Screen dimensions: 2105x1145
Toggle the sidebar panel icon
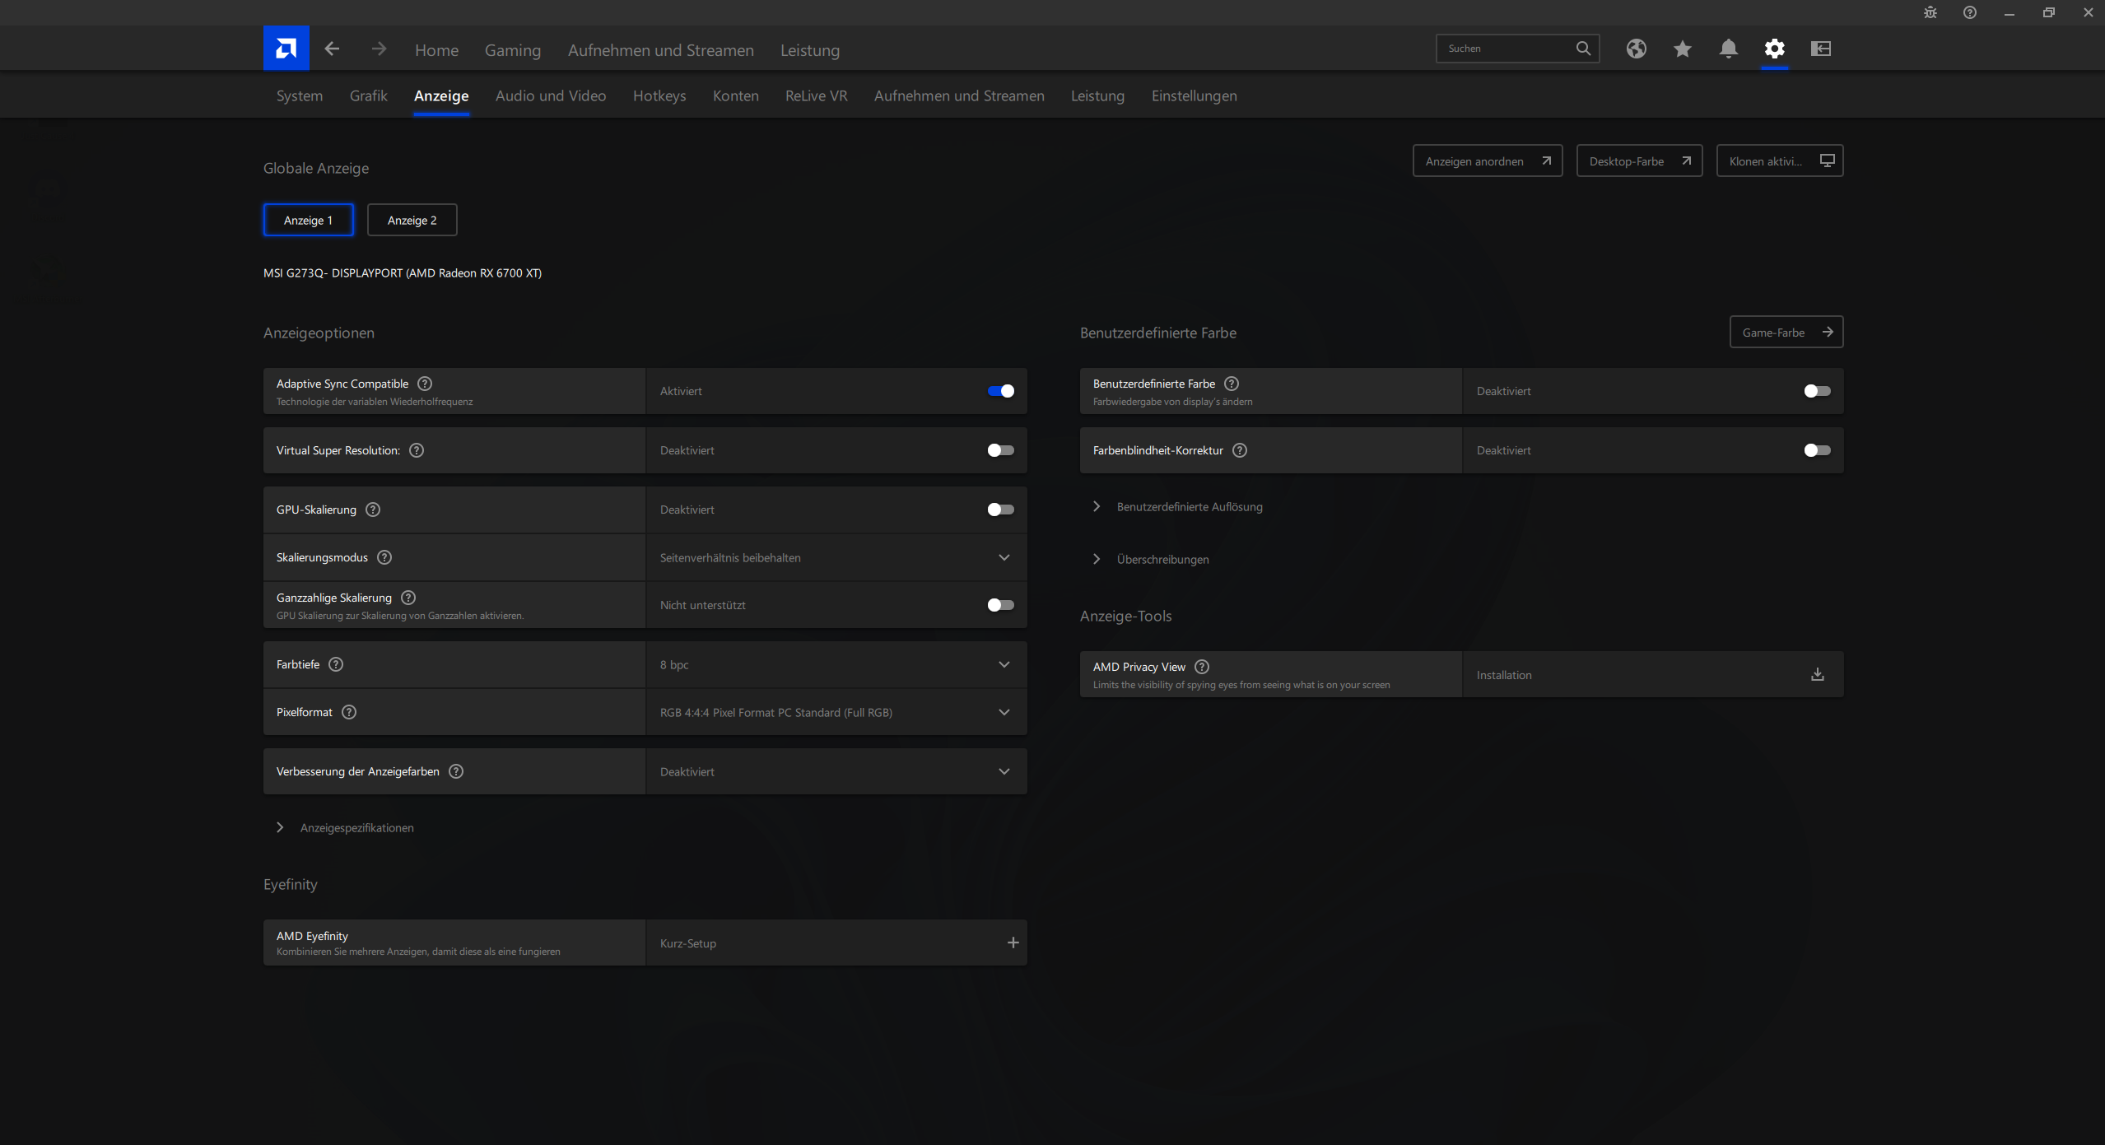click(x=1820, y=49)
